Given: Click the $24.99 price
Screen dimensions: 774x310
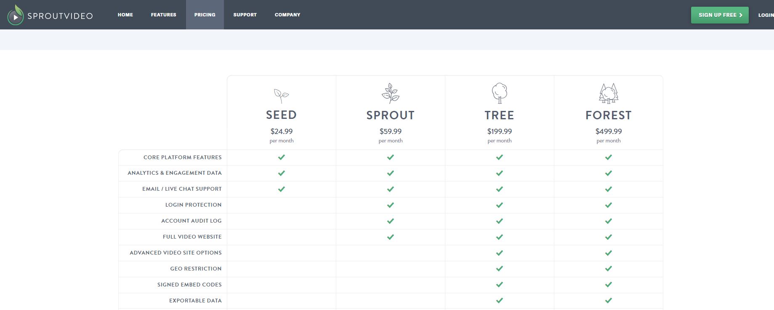Looking at the screenshot, I should pos(282,131).
